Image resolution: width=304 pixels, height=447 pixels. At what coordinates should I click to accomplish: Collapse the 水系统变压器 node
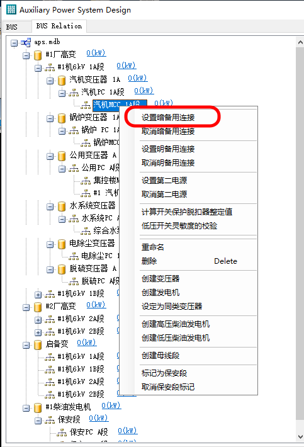pos(50,207)
